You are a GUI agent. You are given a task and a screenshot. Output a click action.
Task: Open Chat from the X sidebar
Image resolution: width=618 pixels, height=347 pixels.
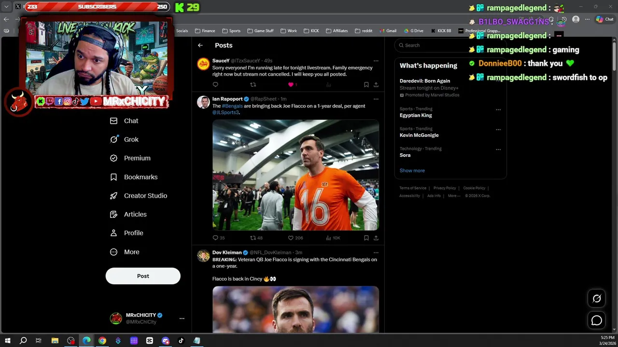pos(125,121)
